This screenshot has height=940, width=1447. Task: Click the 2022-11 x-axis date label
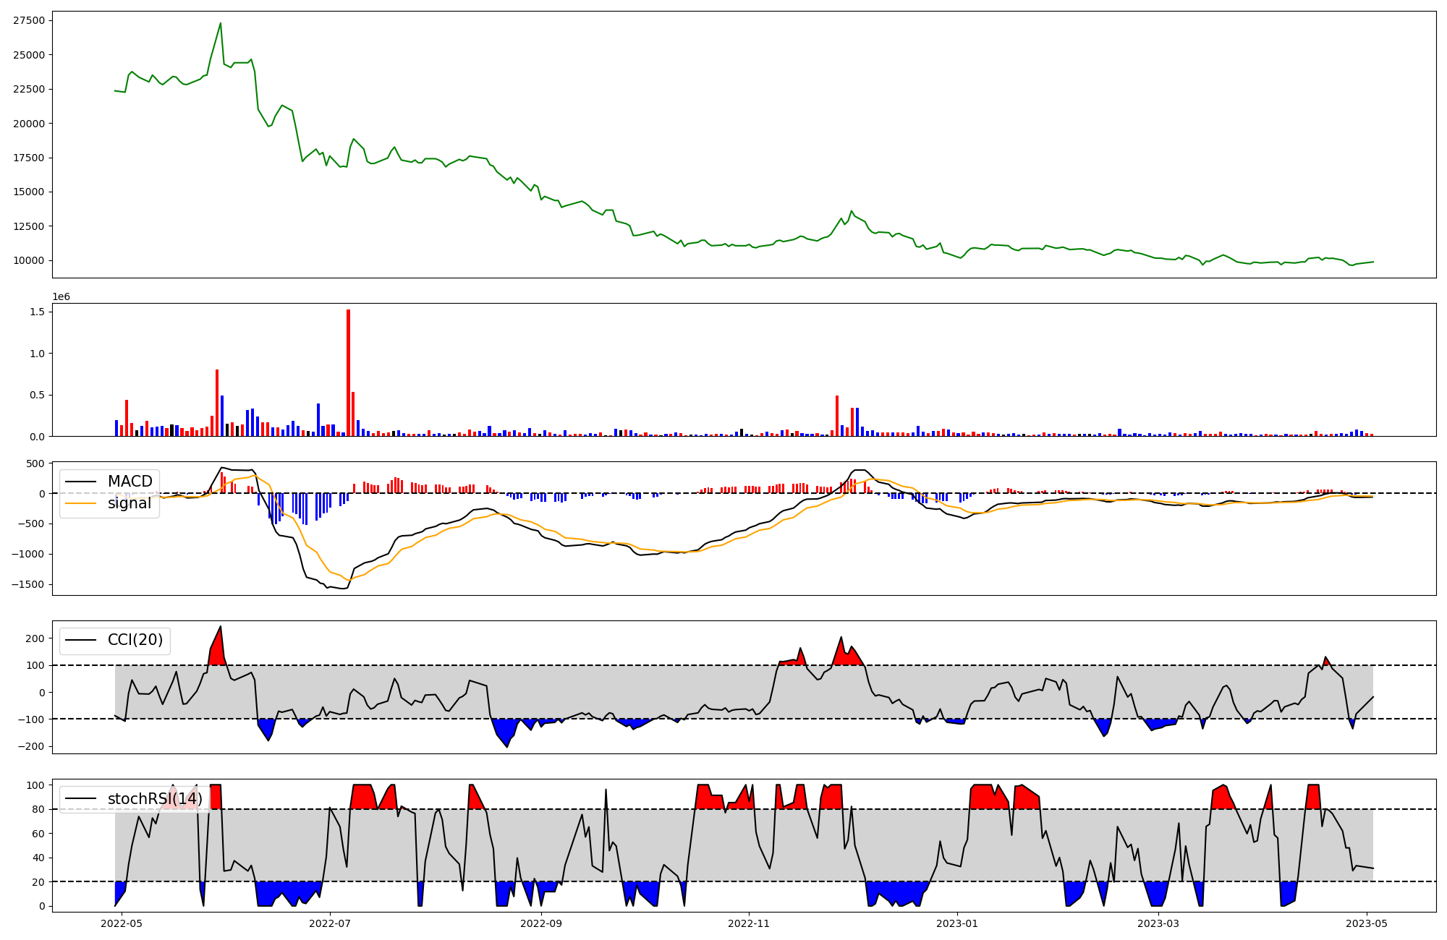pyautogui.click(x=749, y=923)
